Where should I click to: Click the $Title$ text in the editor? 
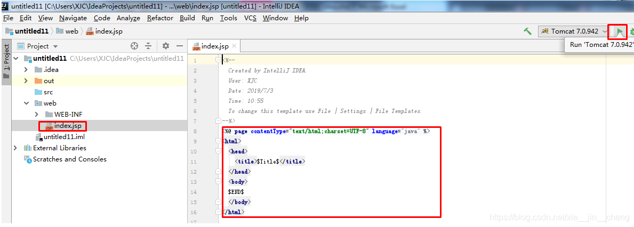[x=268, y=161]
